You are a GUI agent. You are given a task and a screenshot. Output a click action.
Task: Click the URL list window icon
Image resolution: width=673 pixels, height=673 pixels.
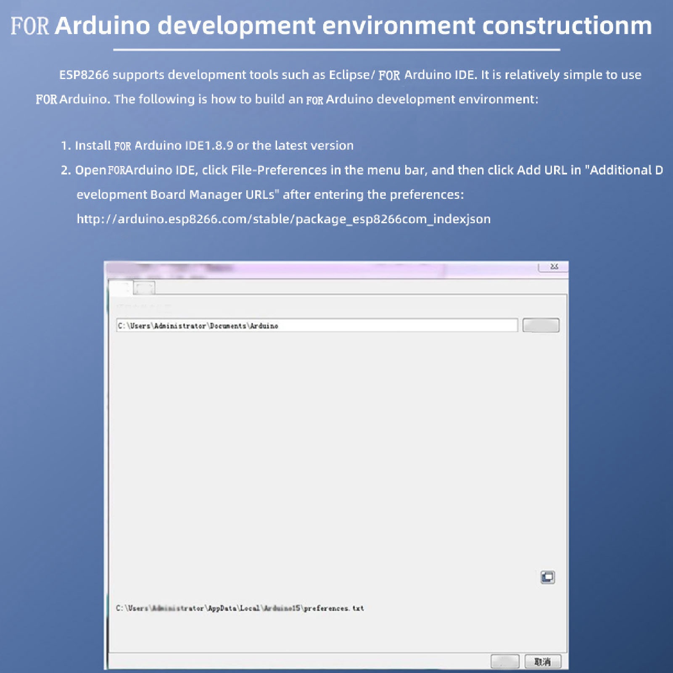coord(547,577)
